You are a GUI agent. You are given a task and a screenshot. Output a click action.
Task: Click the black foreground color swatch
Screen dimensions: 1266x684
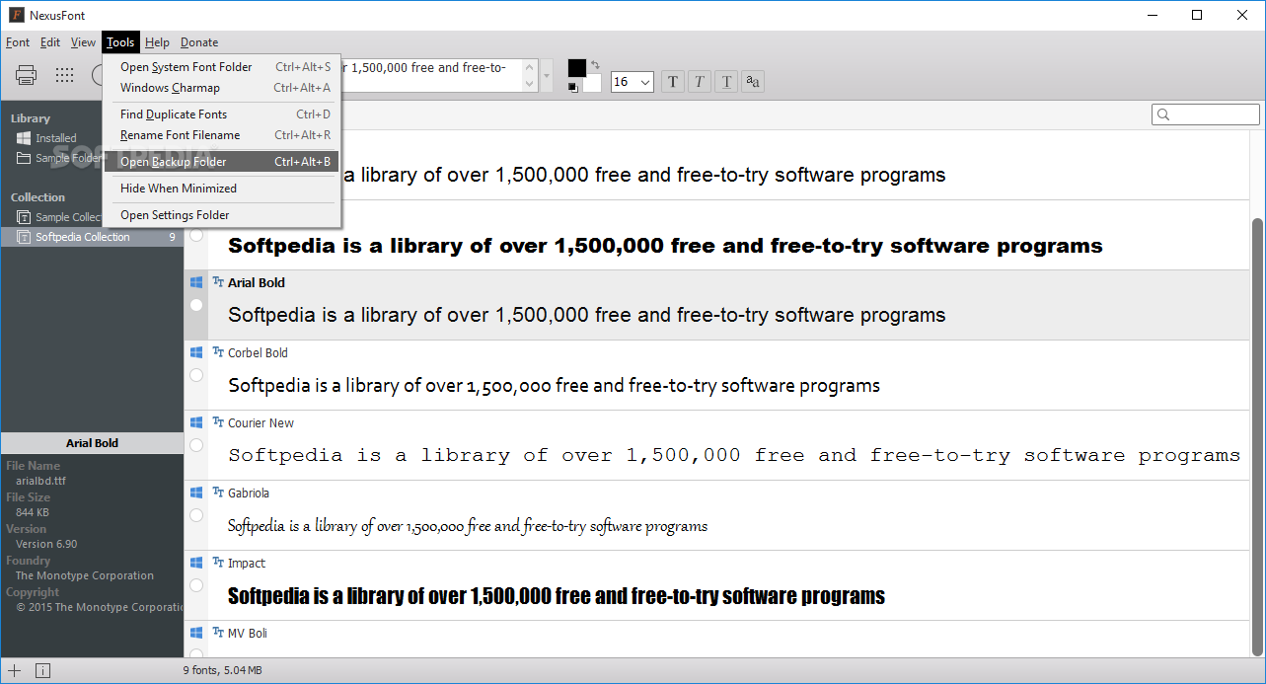click(576, 67)
